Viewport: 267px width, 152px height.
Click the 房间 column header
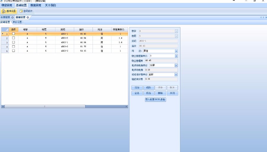coord(65,30)
